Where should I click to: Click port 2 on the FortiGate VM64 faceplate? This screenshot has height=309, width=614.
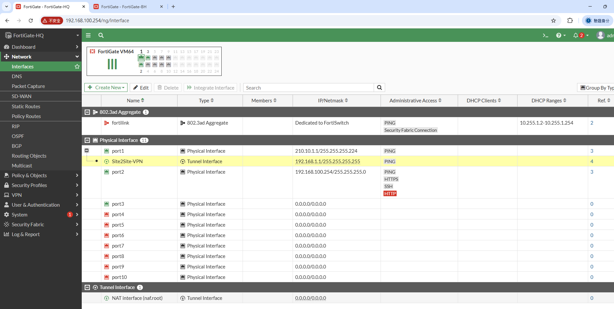(141, 65)
